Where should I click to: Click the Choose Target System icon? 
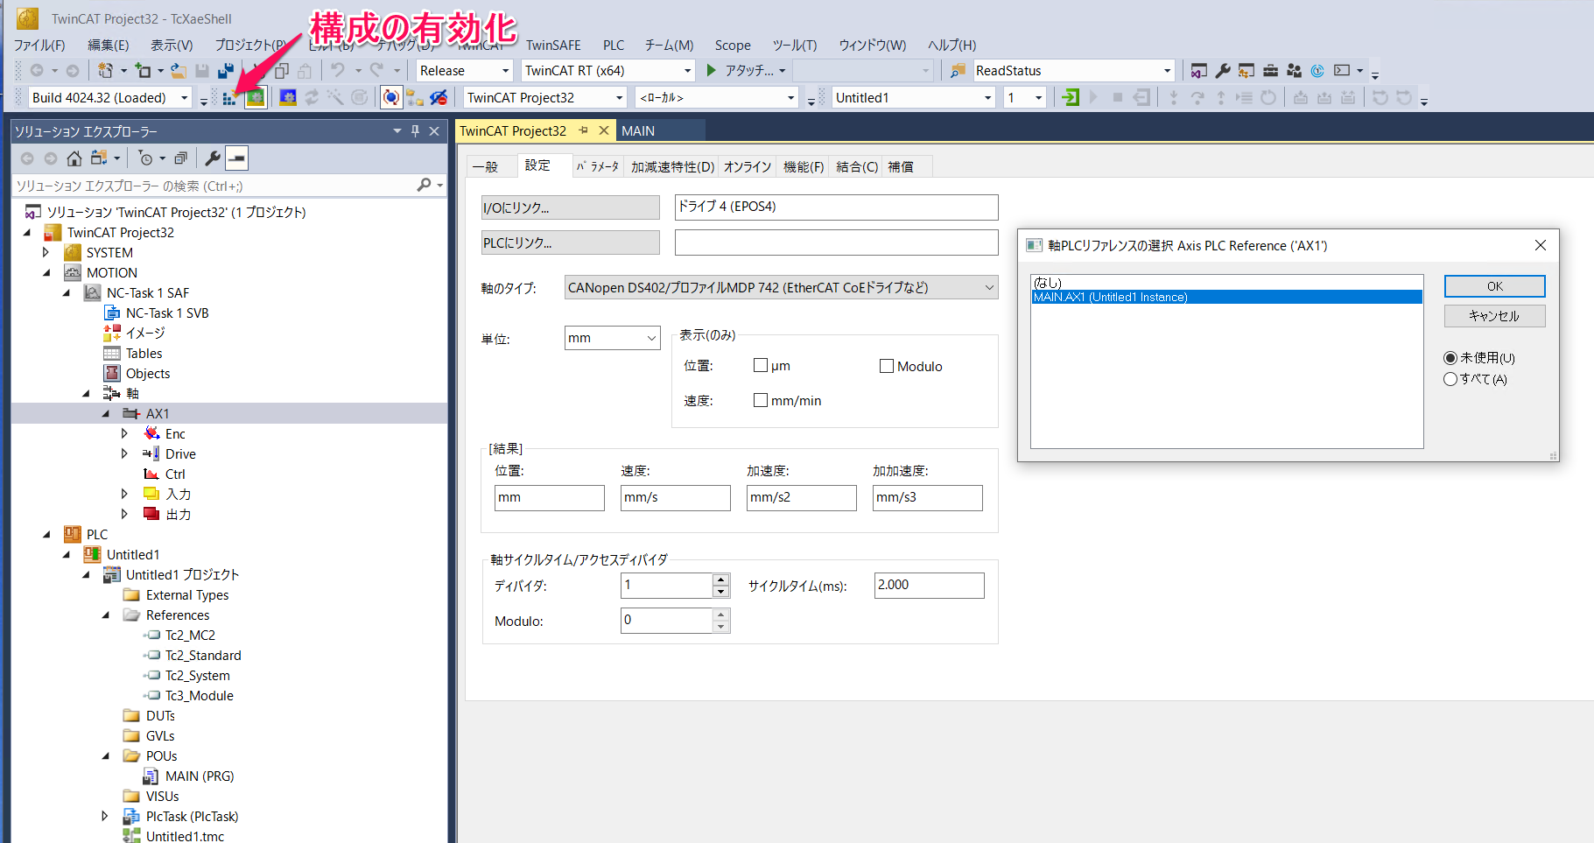415,98
